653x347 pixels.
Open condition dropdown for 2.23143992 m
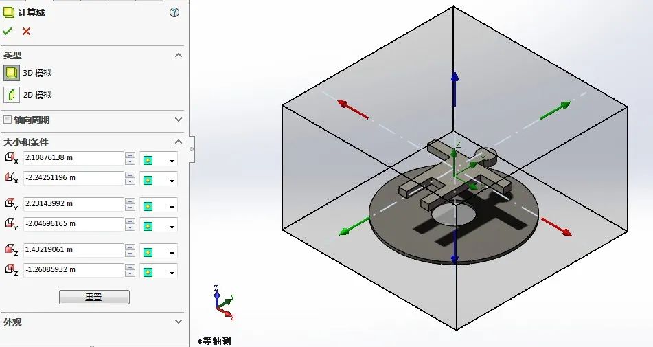click(172, 206)
